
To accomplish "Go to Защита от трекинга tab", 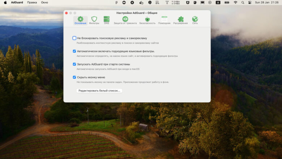I will [x=125, y=20].
